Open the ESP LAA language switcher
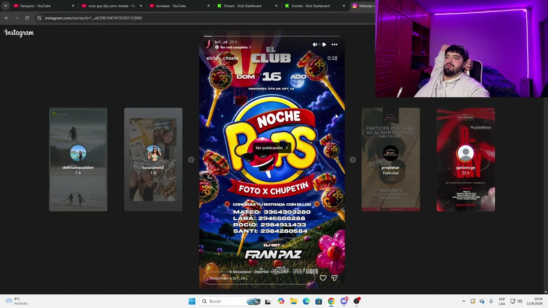This screenshot has height=308, width=548. pyautogui.click(x=502, y=301)
